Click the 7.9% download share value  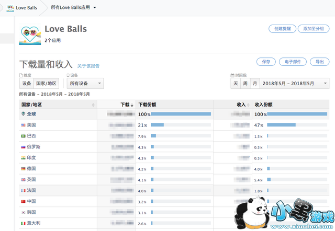pyautogui.click(x=142, y=136)
